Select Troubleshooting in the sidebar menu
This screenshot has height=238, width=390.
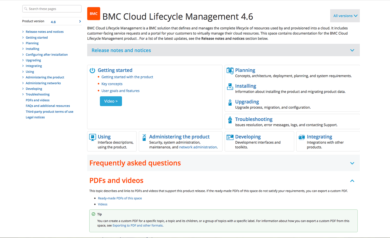[37, 94]
